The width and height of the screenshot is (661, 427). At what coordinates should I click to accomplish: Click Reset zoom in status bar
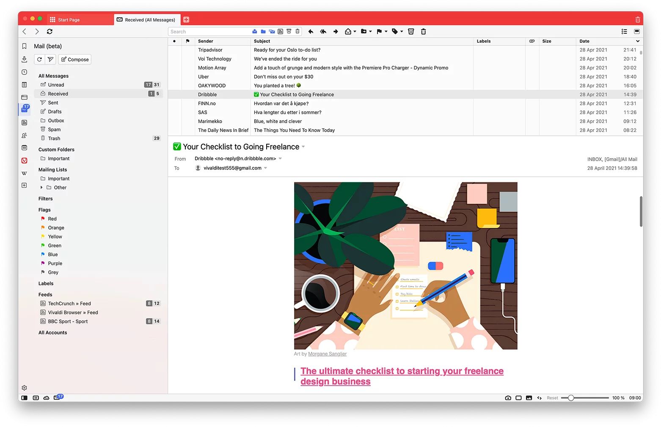[x=552, y=398]
